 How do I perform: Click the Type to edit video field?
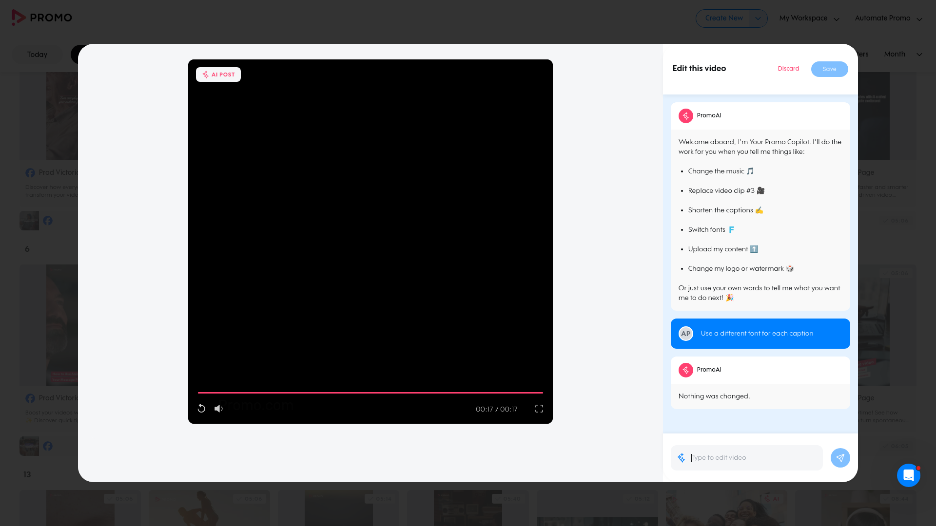tap(747, 458)
